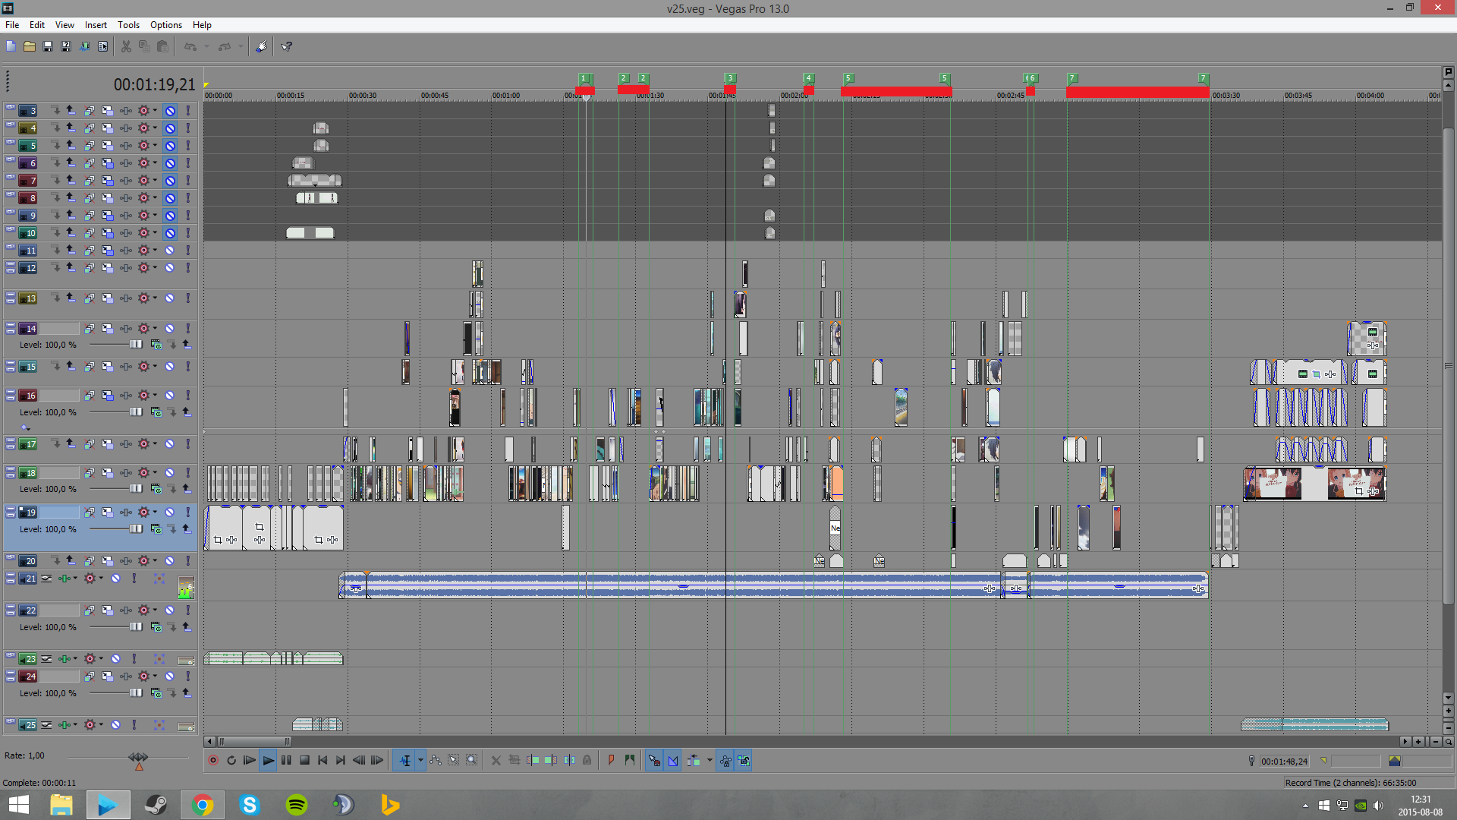Toggle loop playback in transport bar
Viewport: 1457px width, 820px height.
[x=231, y=760]
